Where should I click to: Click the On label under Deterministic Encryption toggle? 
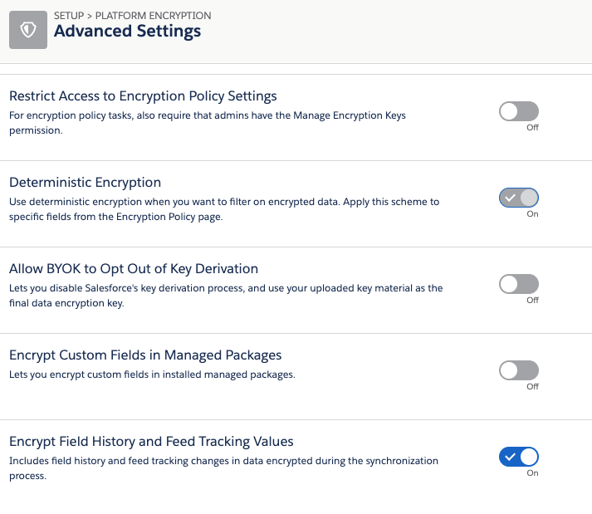pyautogui.click(x=533, y=214)
